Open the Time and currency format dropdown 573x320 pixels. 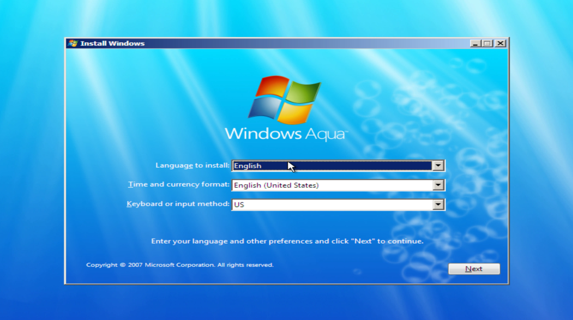tap(438, 185)
